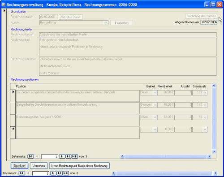This screenshot has height=177, width=224.
Task: Open Steuersatz dropdown in first position row
Action: pyautogui.click(x=205, y=93)
